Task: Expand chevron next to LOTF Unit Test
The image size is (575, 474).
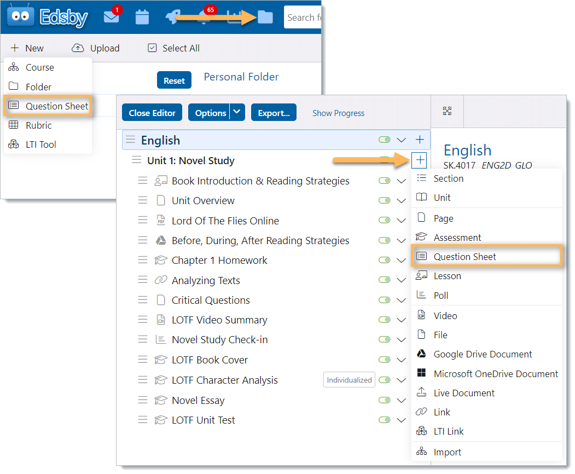Action: (401, 420)
